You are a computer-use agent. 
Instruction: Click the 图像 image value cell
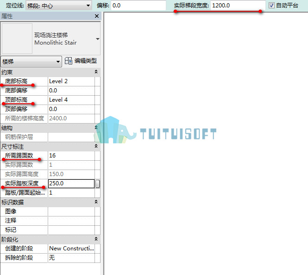[x=71, y=211]
